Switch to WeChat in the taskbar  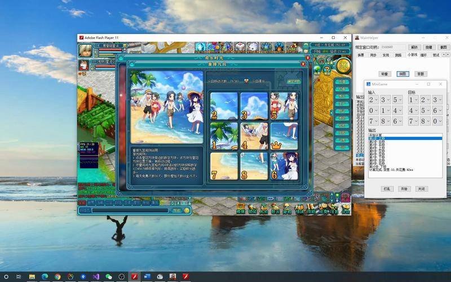pos(108,276)
